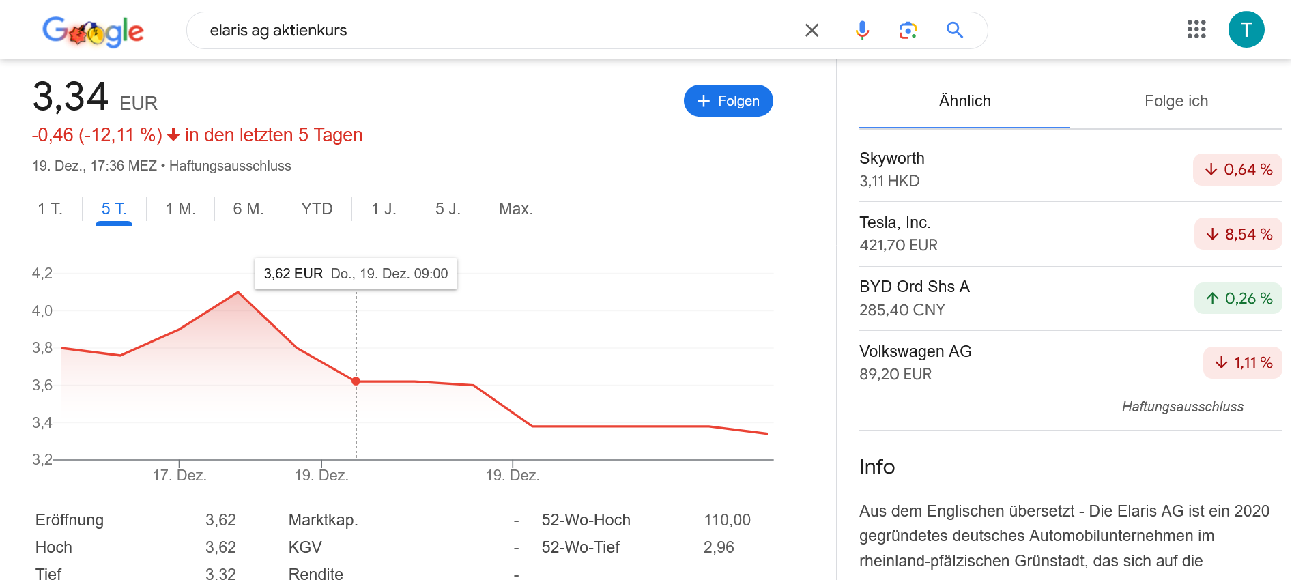This screenshot has height=580, width=1292.
Task: Select the 1 T. time range tab
Action: (x=50, y=209)
